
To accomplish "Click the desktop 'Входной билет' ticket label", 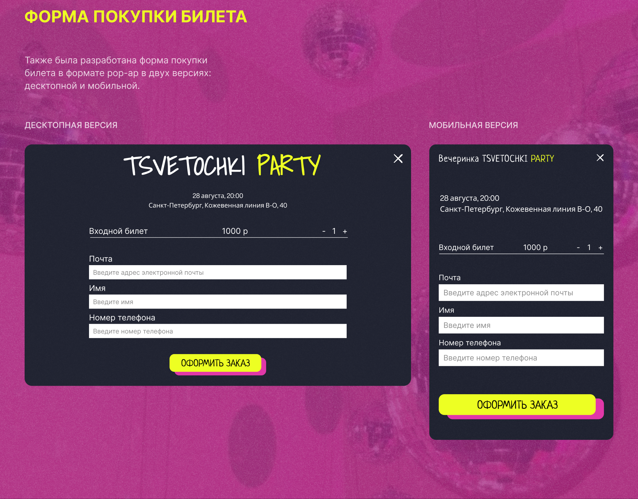I will 118,231.
